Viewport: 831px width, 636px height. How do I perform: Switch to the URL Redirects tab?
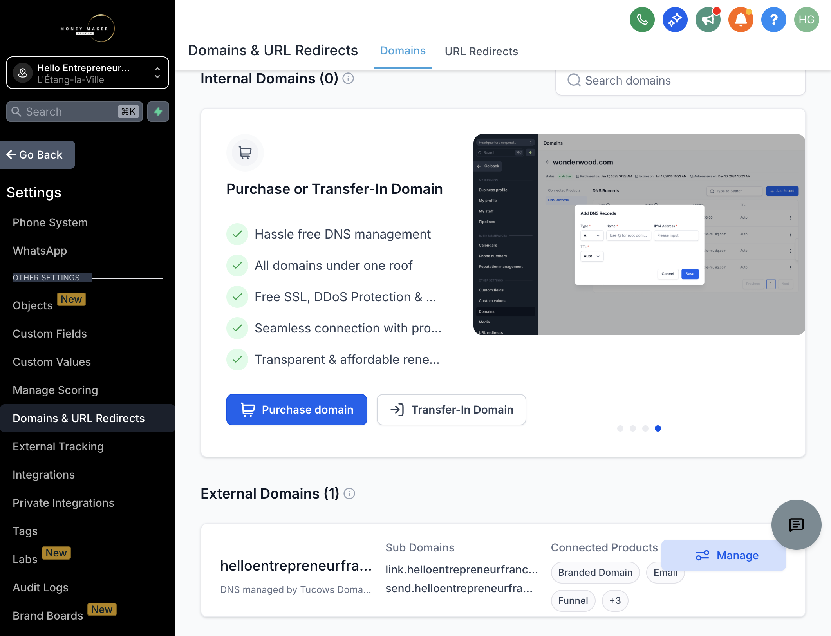click(x=481, y=51)
